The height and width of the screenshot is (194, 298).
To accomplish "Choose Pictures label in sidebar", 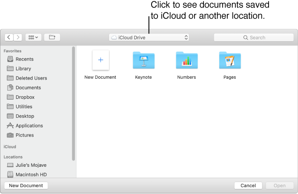I will [x=25, y=135].
